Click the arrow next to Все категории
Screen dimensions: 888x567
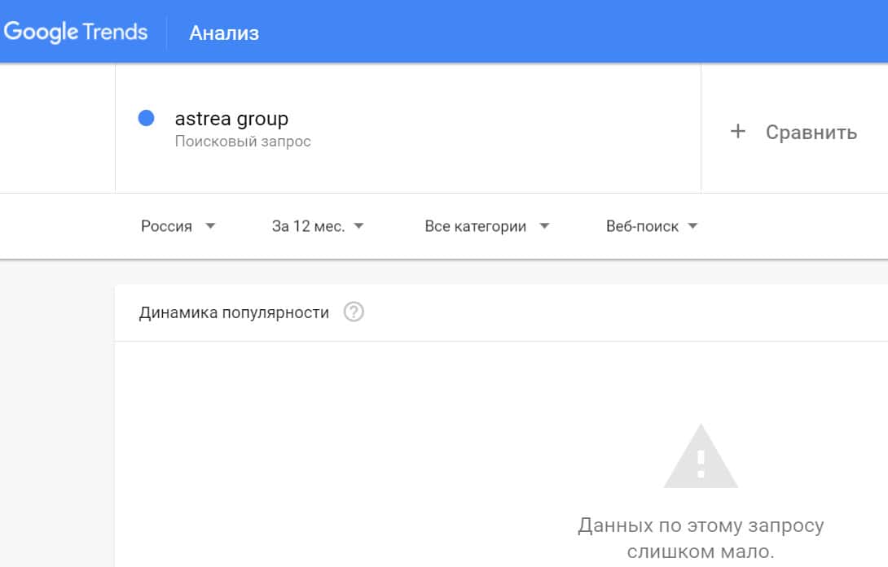pyautogui.click(x=544, y=226)
